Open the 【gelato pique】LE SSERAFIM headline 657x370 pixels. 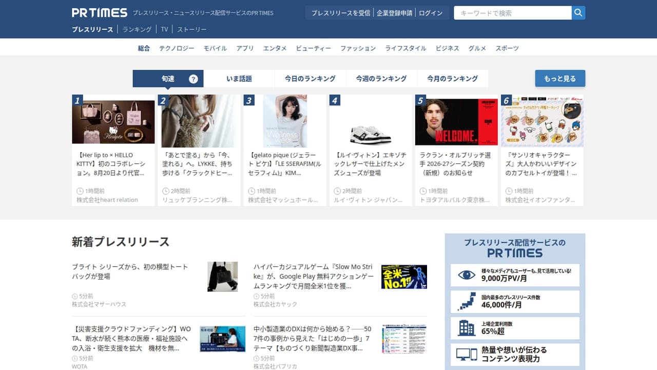click(285, 164)
